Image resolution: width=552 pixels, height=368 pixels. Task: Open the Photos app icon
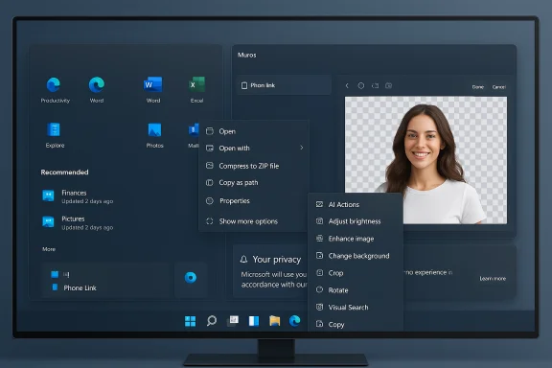tap(154, 129)
